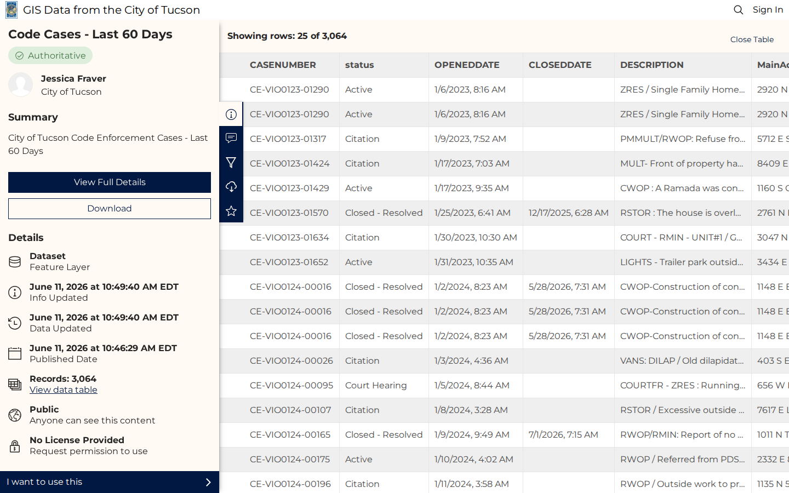
Task: Click the Data Updated clock icon
Action: point(15,323)
